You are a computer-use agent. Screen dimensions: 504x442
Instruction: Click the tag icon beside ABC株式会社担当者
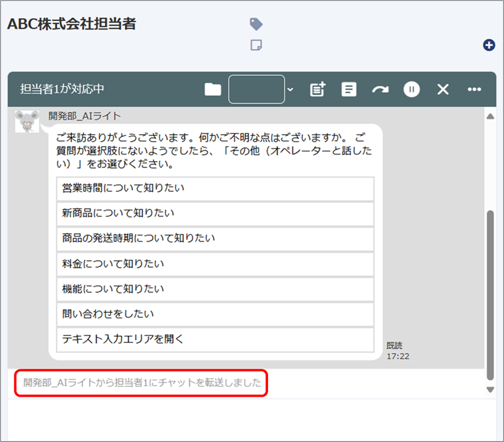pyautogui.click(x=256, y=24)
